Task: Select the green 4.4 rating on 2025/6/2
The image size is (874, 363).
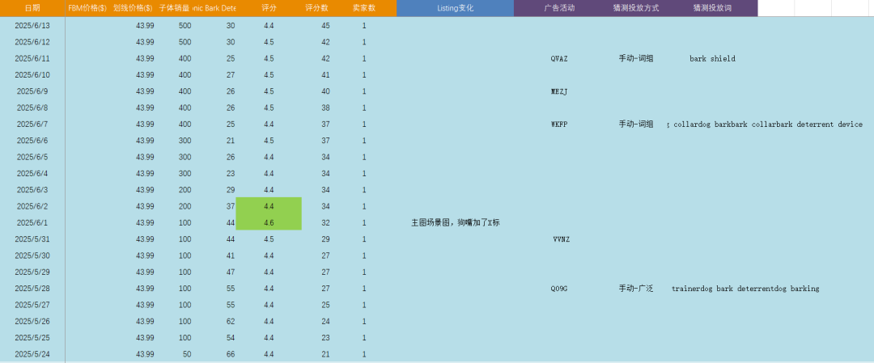Action: click(269, 206)
